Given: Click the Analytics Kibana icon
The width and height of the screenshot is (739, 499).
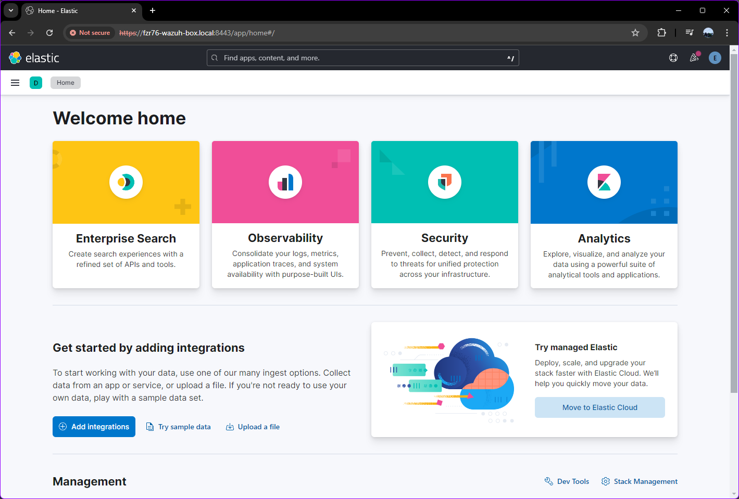Looking at the screenshot, I should pyautogui.click(x=604, y=182).
